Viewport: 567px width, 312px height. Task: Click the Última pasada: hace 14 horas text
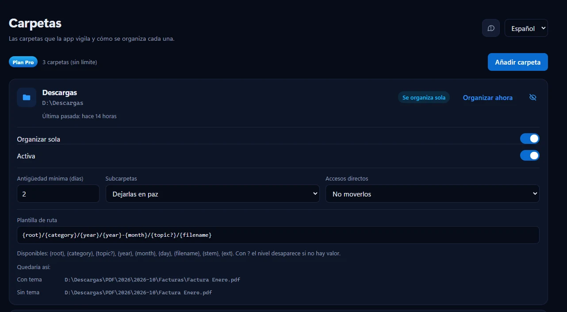80,116
